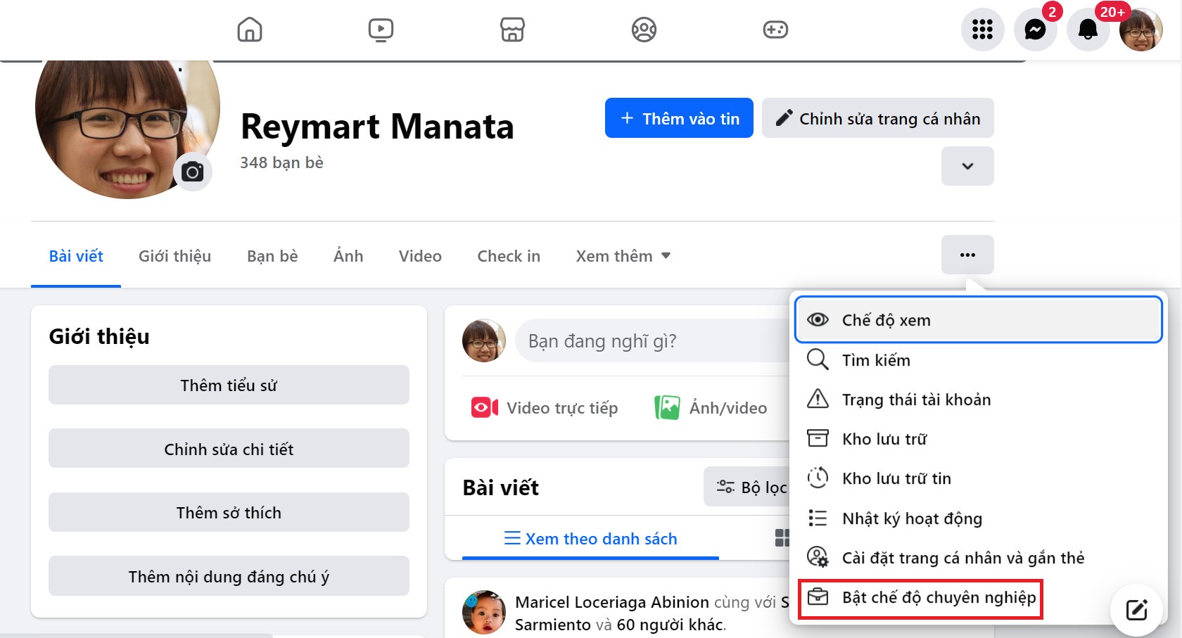Screen dimensions: 1182x638
Task: Open Trạng thái tài khoản menu item
Action: tap(978, 400)
